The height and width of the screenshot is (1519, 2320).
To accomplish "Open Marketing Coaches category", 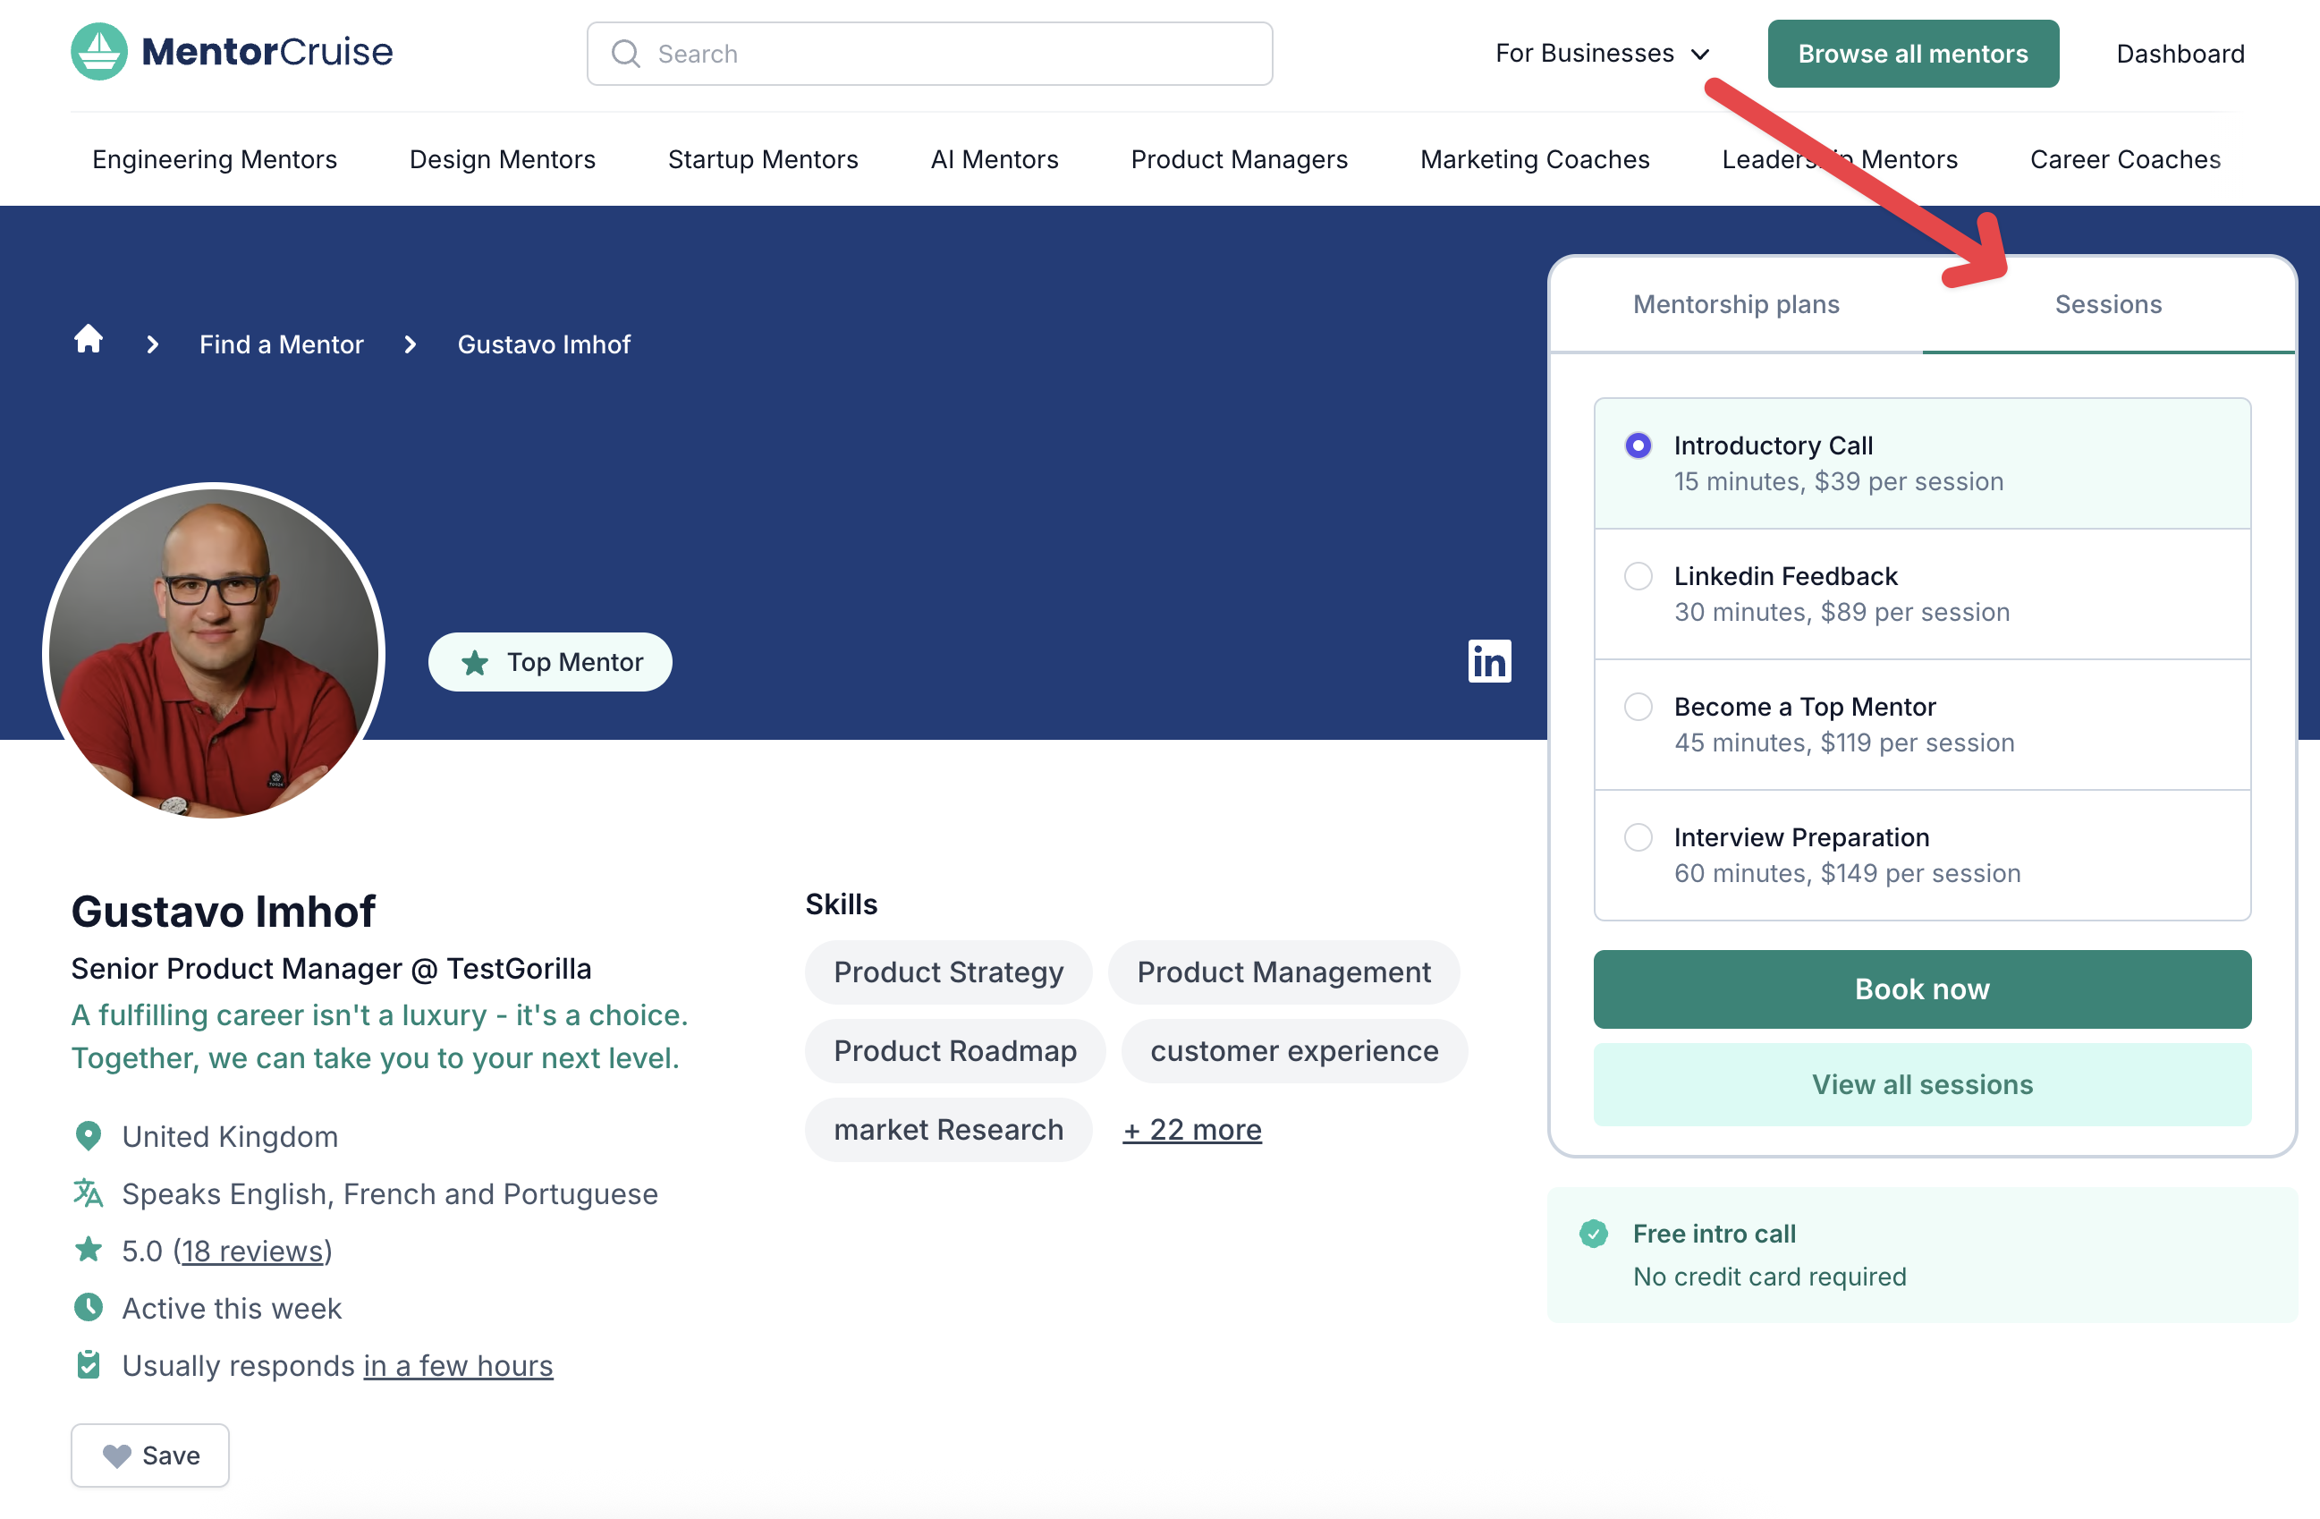I will pyautogui.click(x=1535, y=159).
